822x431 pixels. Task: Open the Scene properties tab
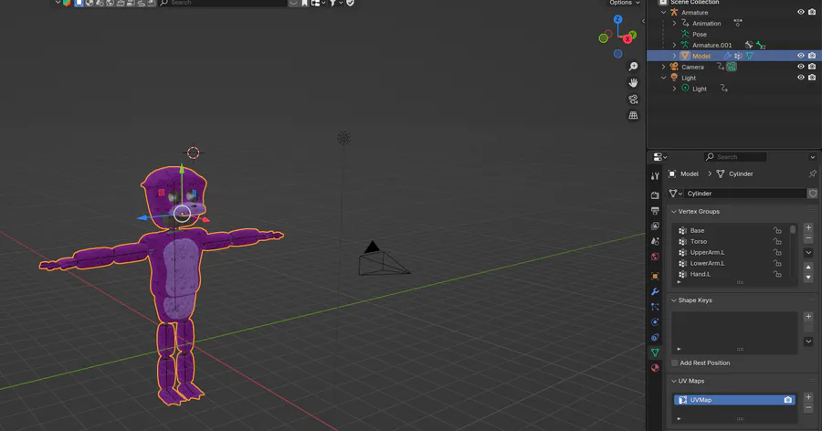(655, 241)
